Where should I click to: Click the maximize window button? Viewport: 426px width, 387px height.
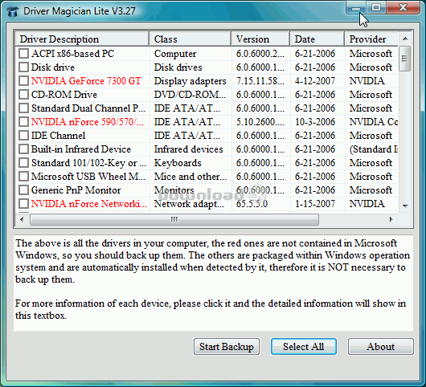point(376,7)
